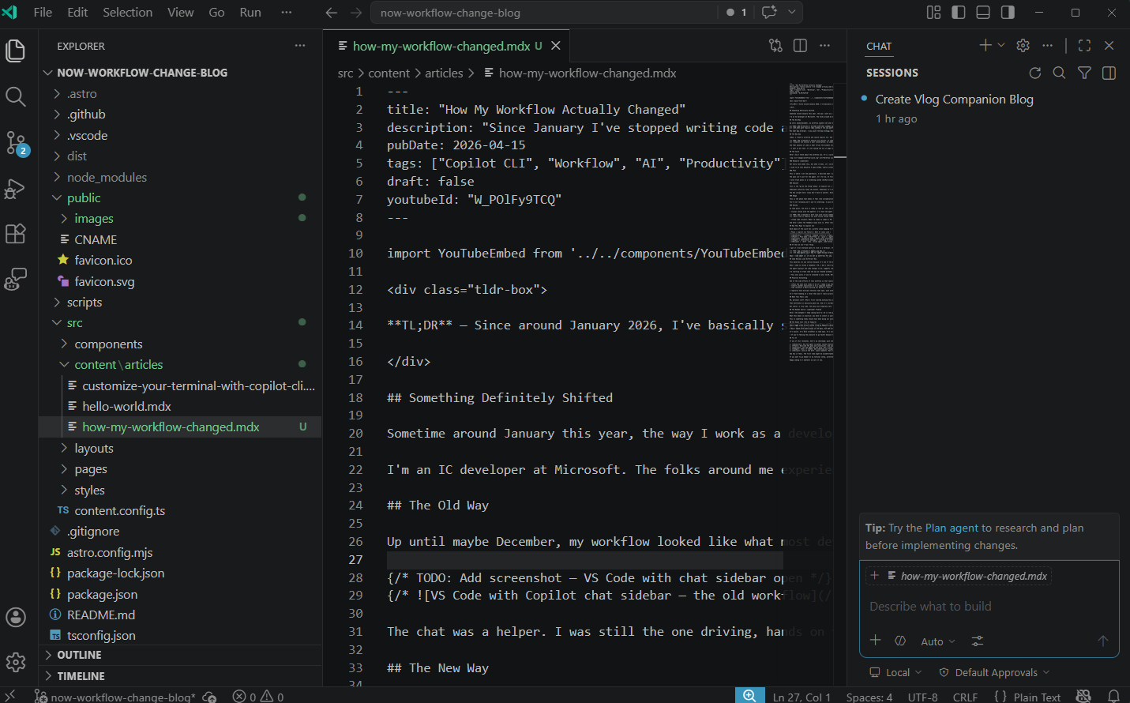Click zoom indicator in the status bar
The image size is (1130, 703).
coord(749,695)
